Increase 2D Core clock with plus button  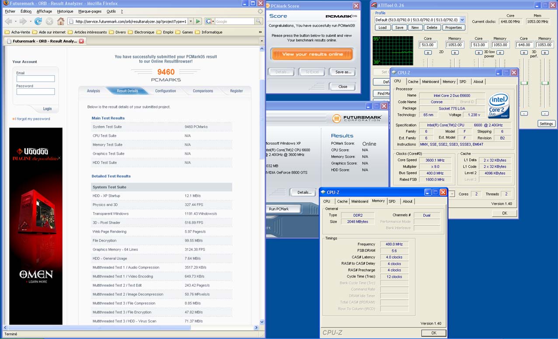click(428, 53)
